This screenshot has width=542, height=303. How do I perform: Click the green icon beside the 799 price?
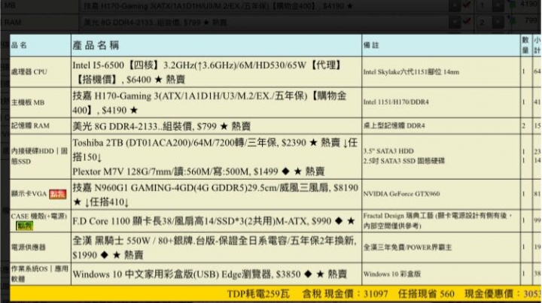(513, 21)
